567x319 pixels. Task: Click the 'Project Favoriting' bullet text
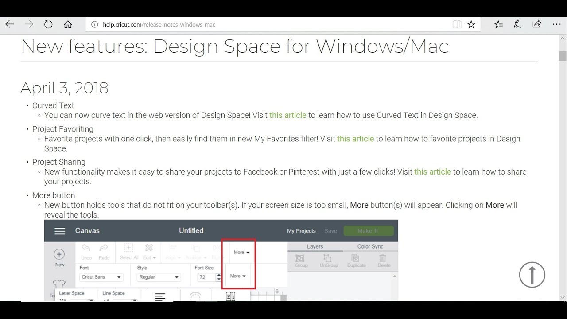click(63, 129)
